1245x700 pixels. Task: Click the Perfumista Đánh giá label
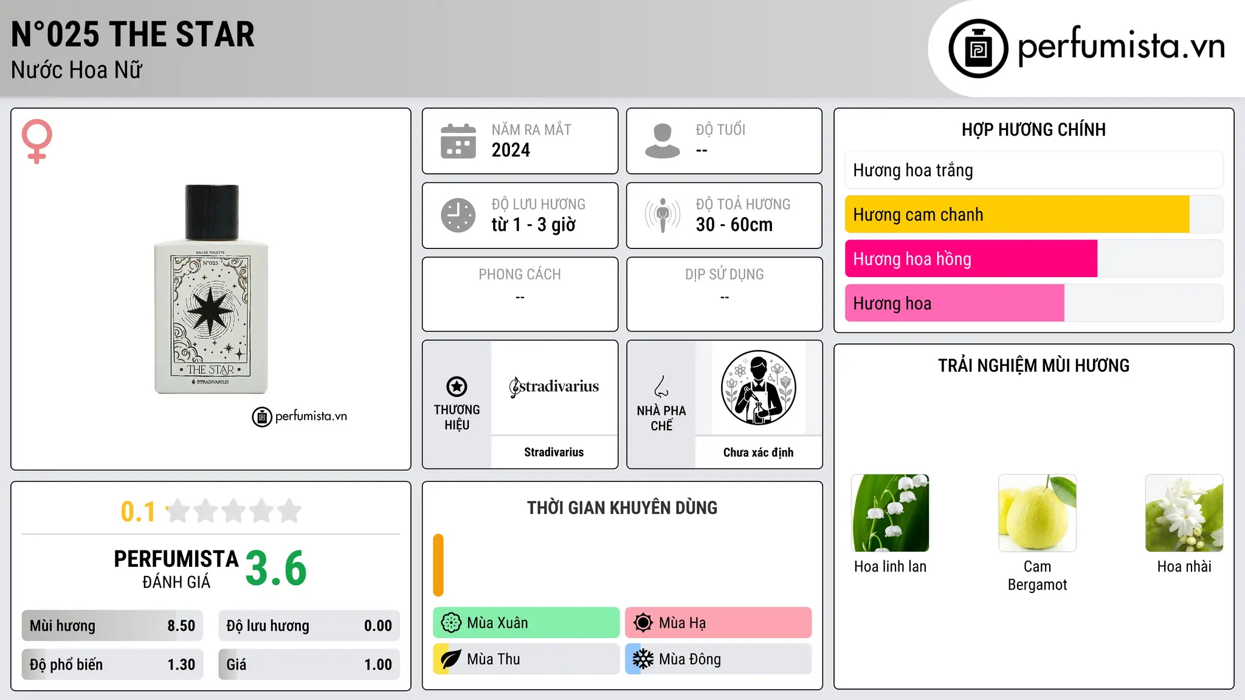(176, 569)
